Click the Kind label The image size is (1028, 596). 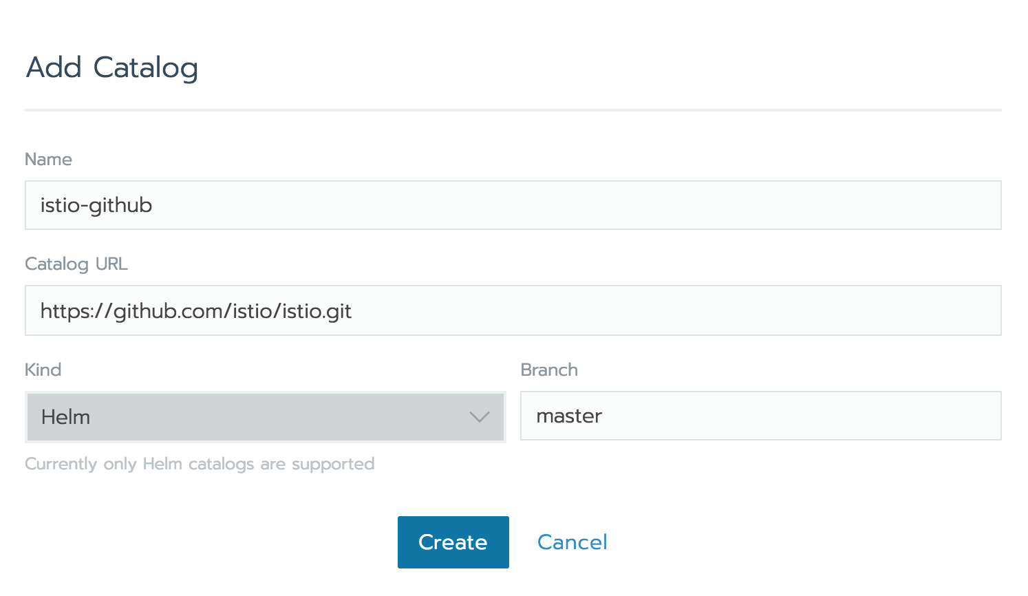point(43,370)
